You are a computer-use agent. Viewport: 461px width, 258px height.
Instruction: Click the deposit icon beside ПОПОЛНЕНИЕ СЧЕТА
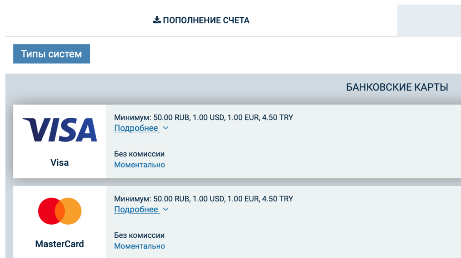tap(157, 20)
